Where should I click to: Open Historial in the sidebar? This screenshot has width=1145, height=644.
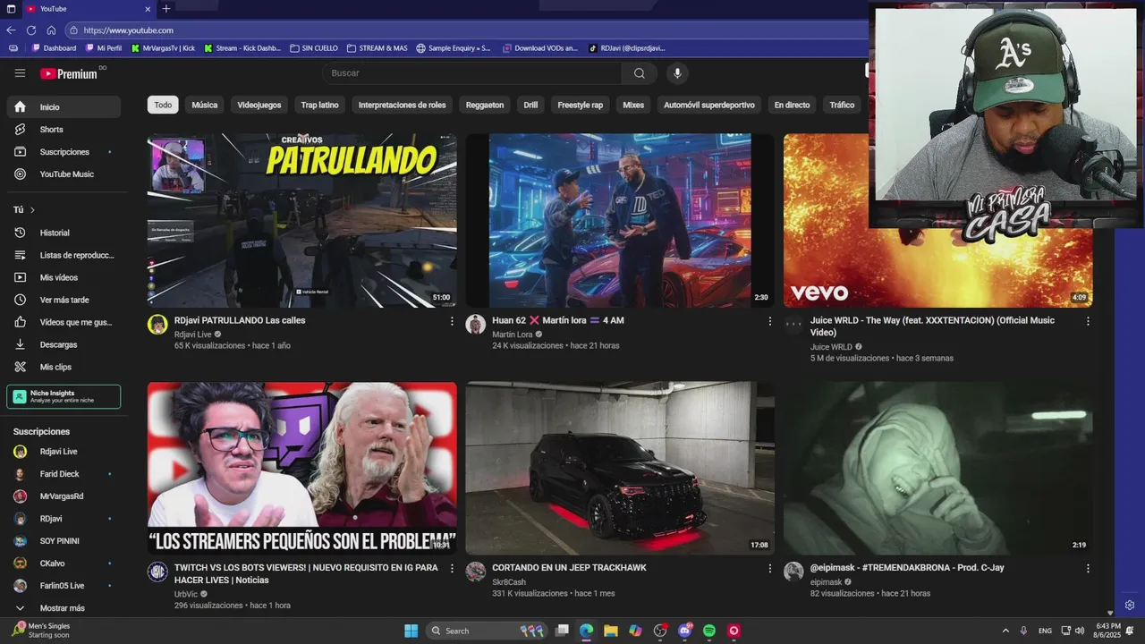point(64,233)
